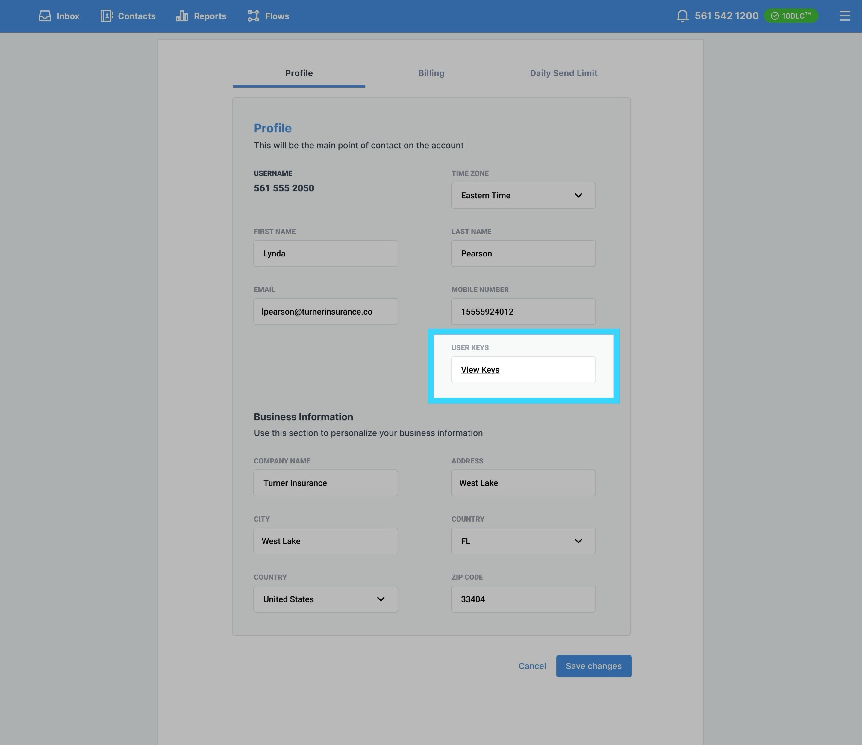Click the Flows diagram icon
Image resolution: width=862 pixels, height=745 pixels.
click(253, 16)
